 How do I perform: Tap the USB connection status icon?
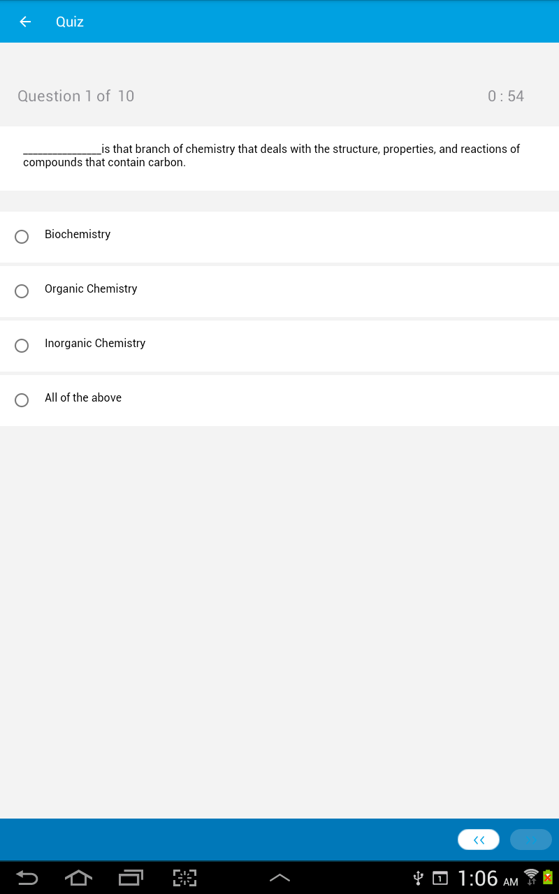(418, 877)
